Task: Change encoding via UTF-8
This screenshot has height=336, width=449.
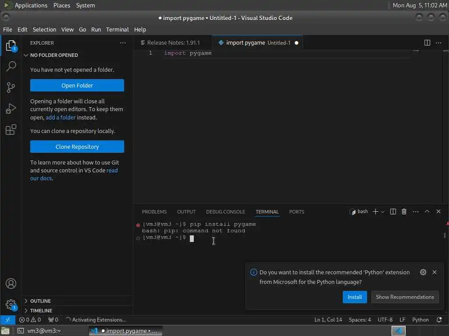Action: pos(385,320)
